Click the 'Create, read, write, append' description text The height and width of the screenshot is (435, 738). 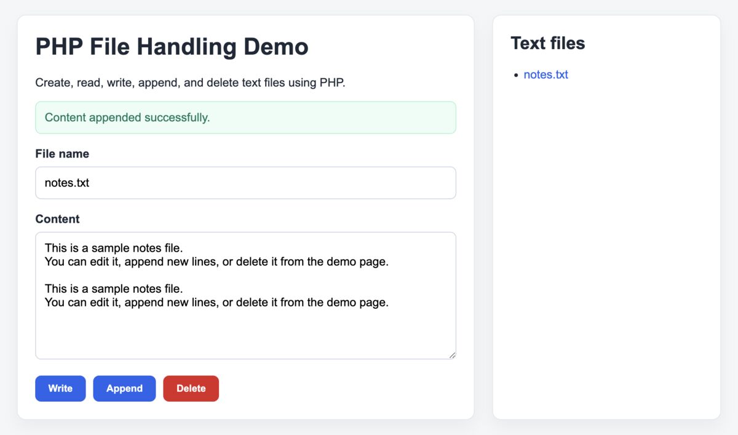tap(190, 82)
